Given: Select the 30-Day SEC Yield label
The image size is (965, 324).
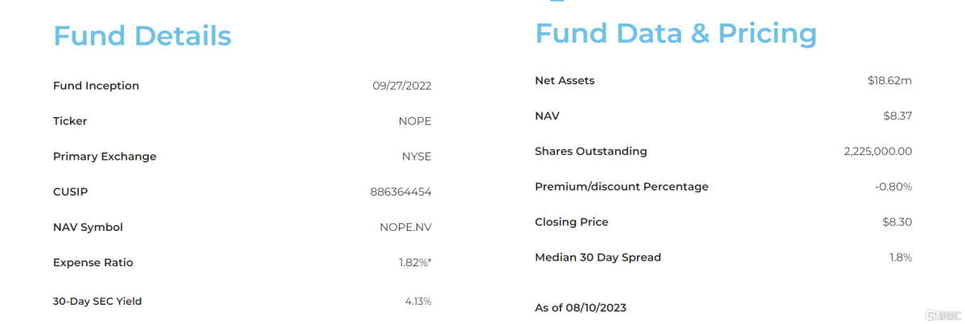Looking at the screenshot, I should (97, 302).
